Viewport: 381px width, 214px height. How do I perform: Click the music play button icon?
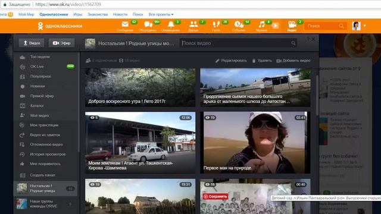tap(275, 26)
